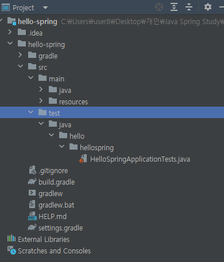Collapse the src folder chevron
Viewport: 224px width, 262px height.
(20, 67)
